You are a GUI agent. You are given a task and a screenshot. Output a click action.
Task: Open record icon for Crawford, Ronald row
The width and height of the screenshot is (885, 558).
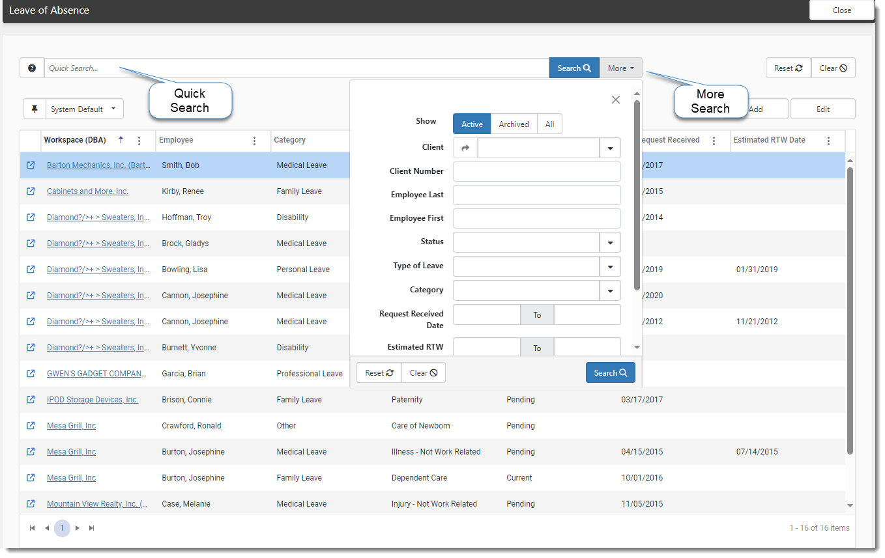pyautogui.click(x=31, y=426)
